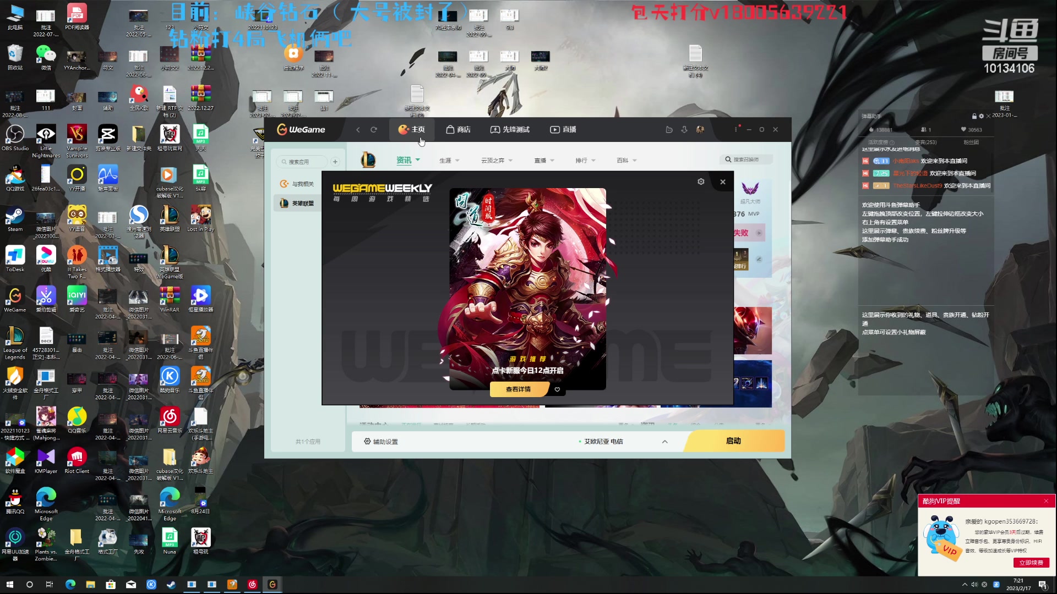The image size is (1057, 594).
Task: Select the 微信 desktop icon
Action: (x=46, y=58)
